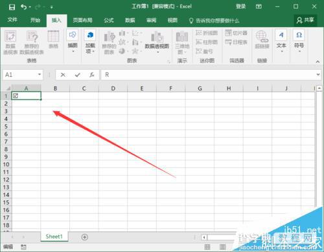Undo the last action in the quick access toolbar
The width and height of the screenshot is (324, 252).
tap(23, 7)
